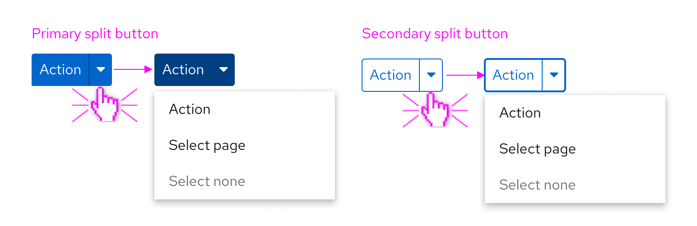Click Action on the bold-outlined secondary button
This screenshot has width=697, height=226.
(513, 75)
